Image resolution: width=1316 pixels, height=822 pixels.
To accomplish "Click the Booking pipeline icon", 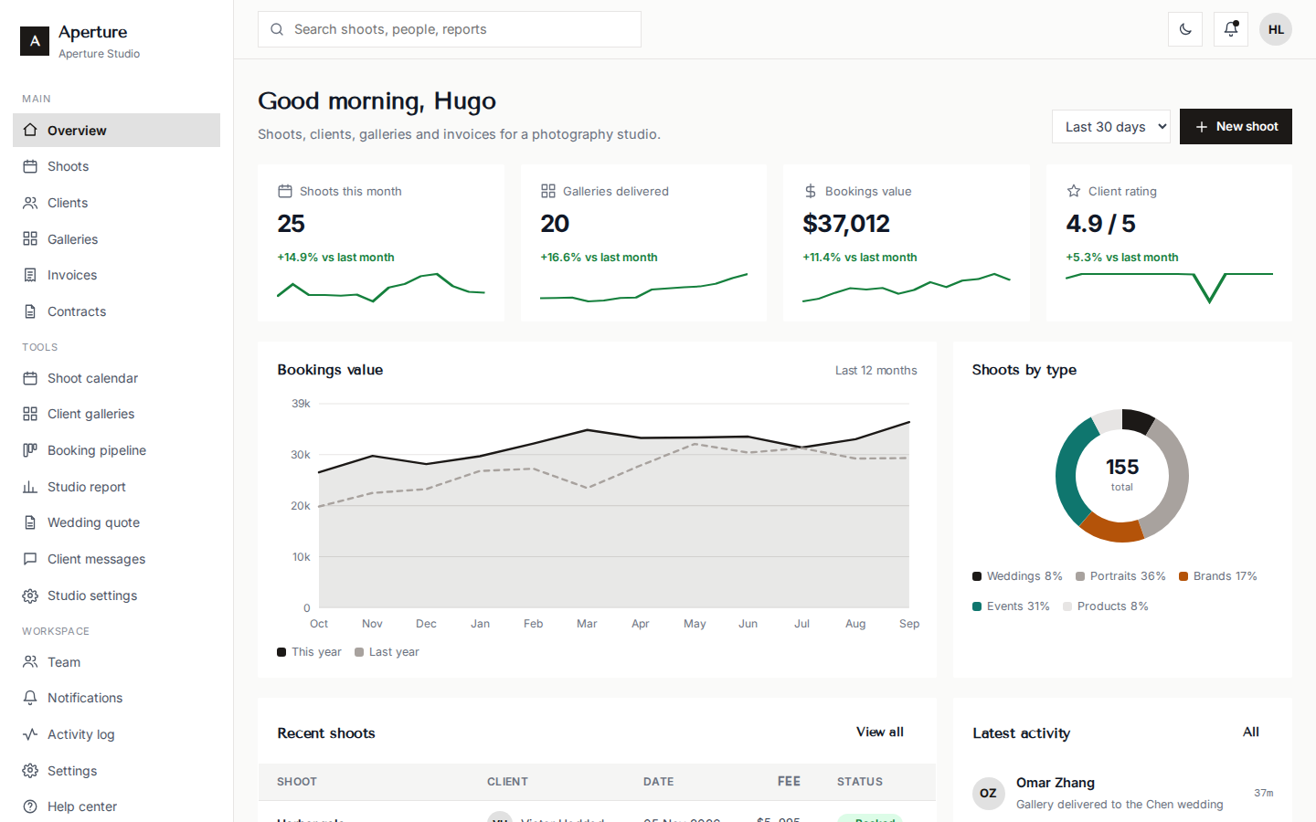I will pyautogui.click(x=30, y=450).
